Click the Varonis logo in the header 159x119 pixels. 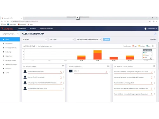point(7,29)
